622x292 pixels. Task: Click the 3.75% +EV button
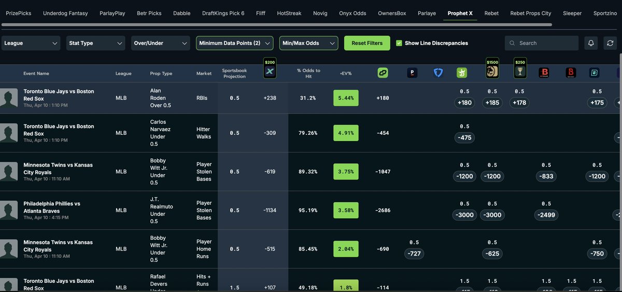345,172
